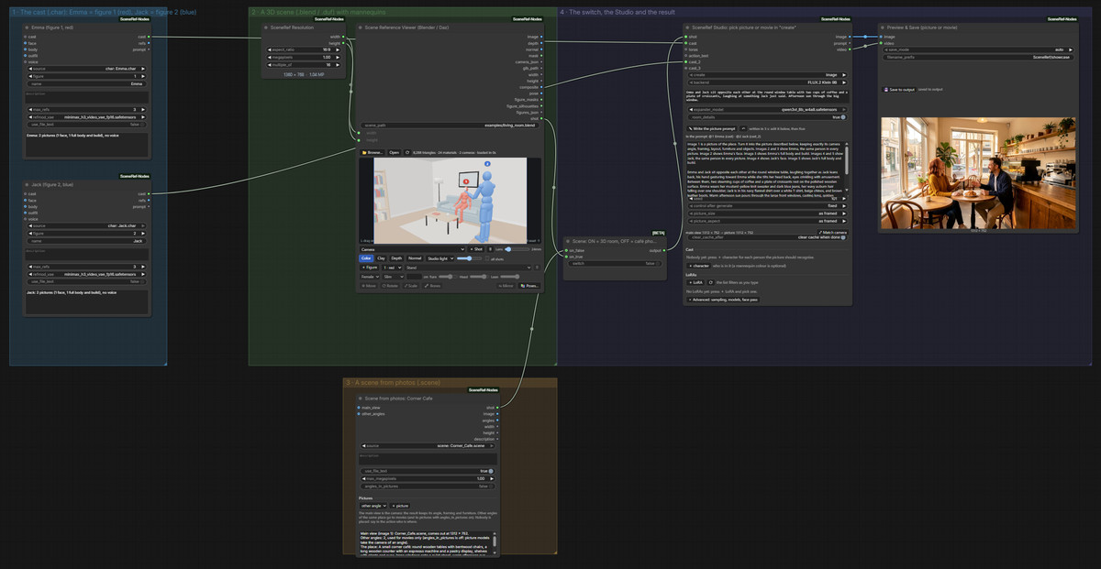Collapse the Scene Reference Viewer node via its dot
The width and height of the screenshot is (1101, 569).
(359, 28)
